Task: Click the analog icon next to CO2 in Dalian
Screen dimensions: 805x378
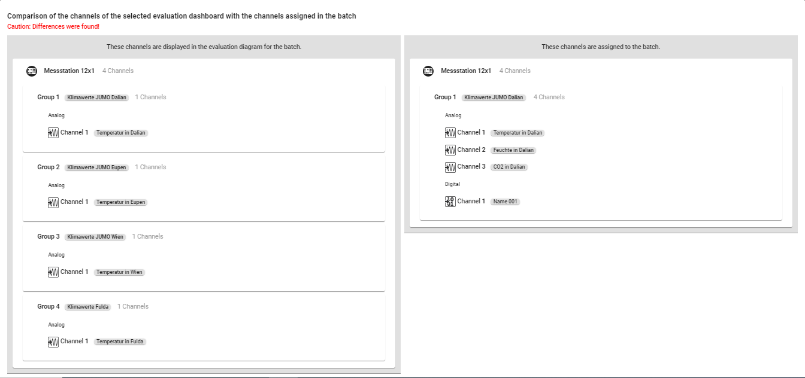Action: (x=450, y=167)
